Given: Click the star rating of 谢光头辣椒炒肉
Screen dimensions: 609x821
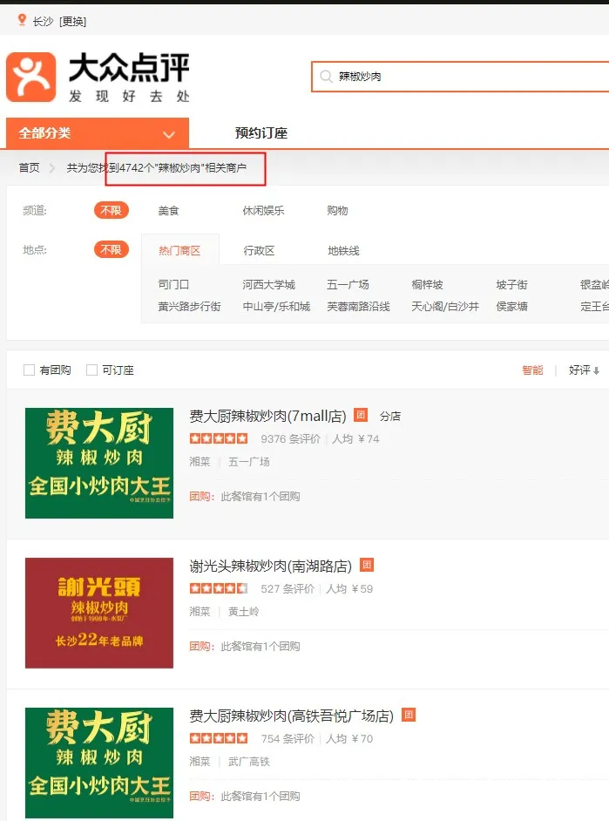Looking at the screenshot, I should click(x=219, y=588).
